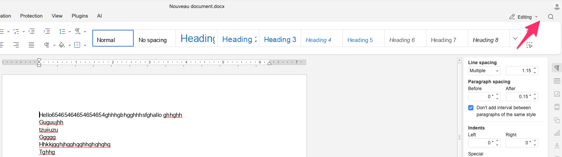Toggle the nonprinting characters pilcrow icon

(47, 45)
